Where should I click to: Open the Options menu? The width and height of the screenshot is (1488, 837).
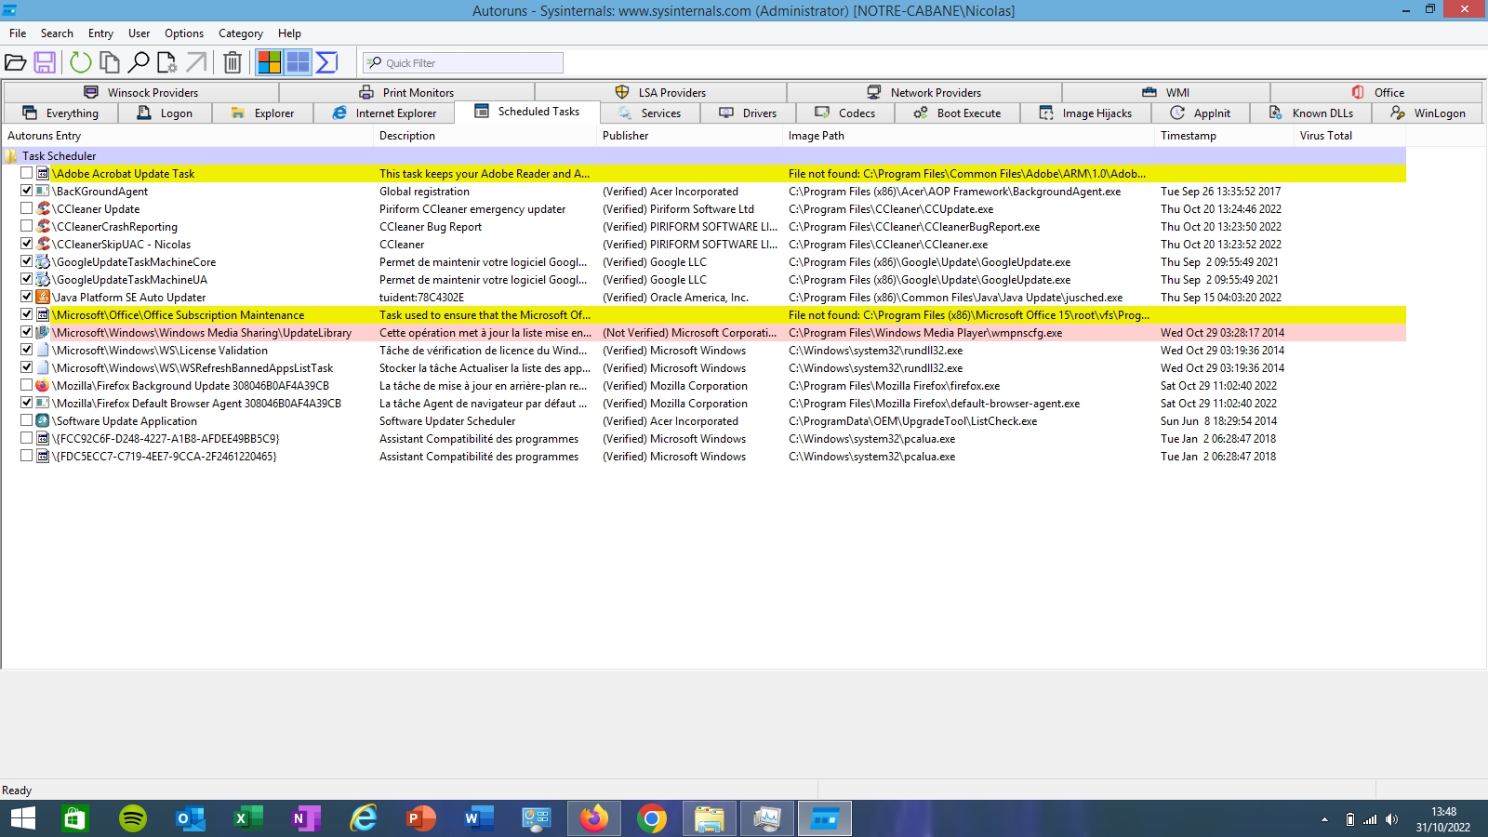pos(183,33)
